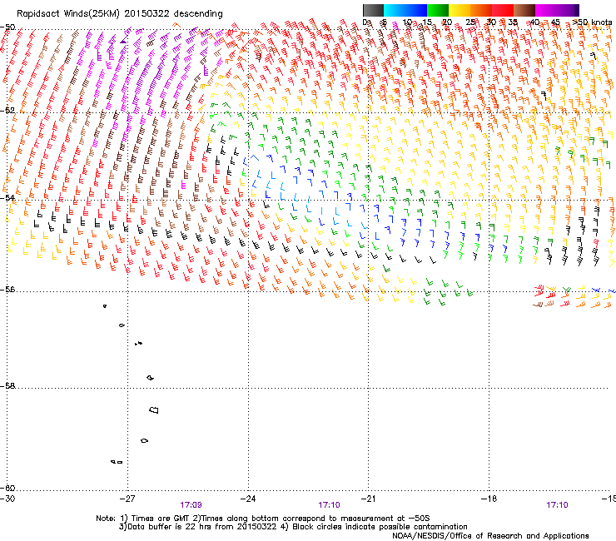Click the -60 latitude axis label
The height and width of the screenshot is (541, 616).
(7, 488)
